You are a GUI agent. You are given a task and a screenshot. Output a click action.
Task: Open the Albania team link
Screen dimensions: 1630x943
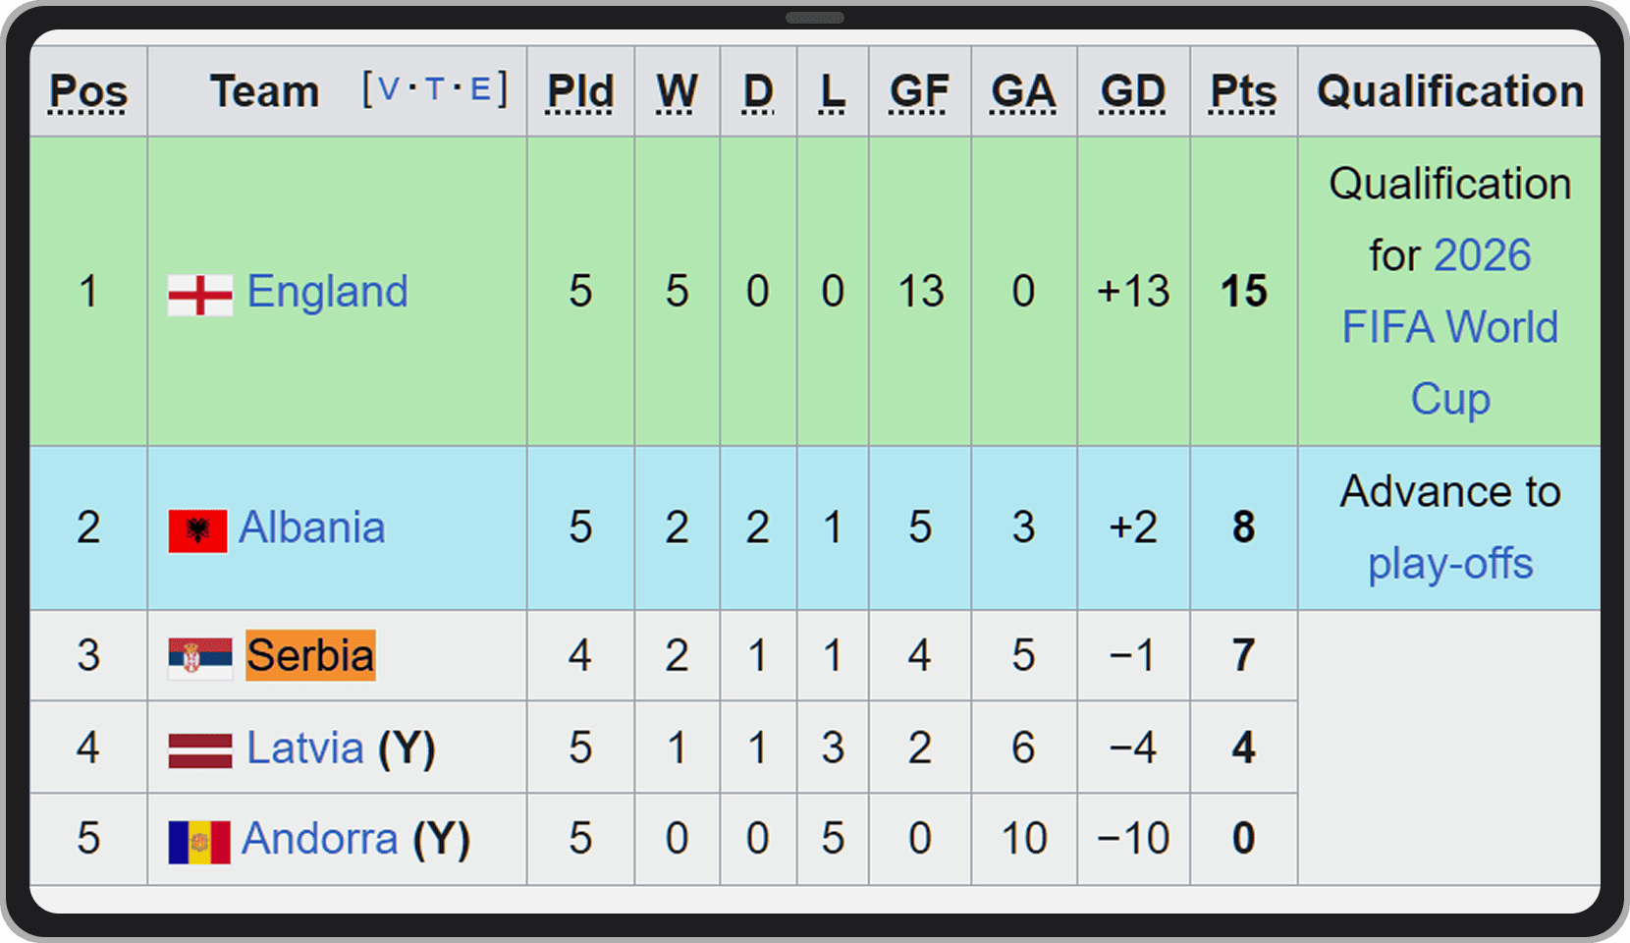coord(312,527)
